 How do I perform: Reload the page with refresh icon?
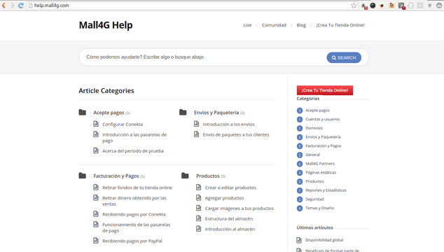coord(21,6)
